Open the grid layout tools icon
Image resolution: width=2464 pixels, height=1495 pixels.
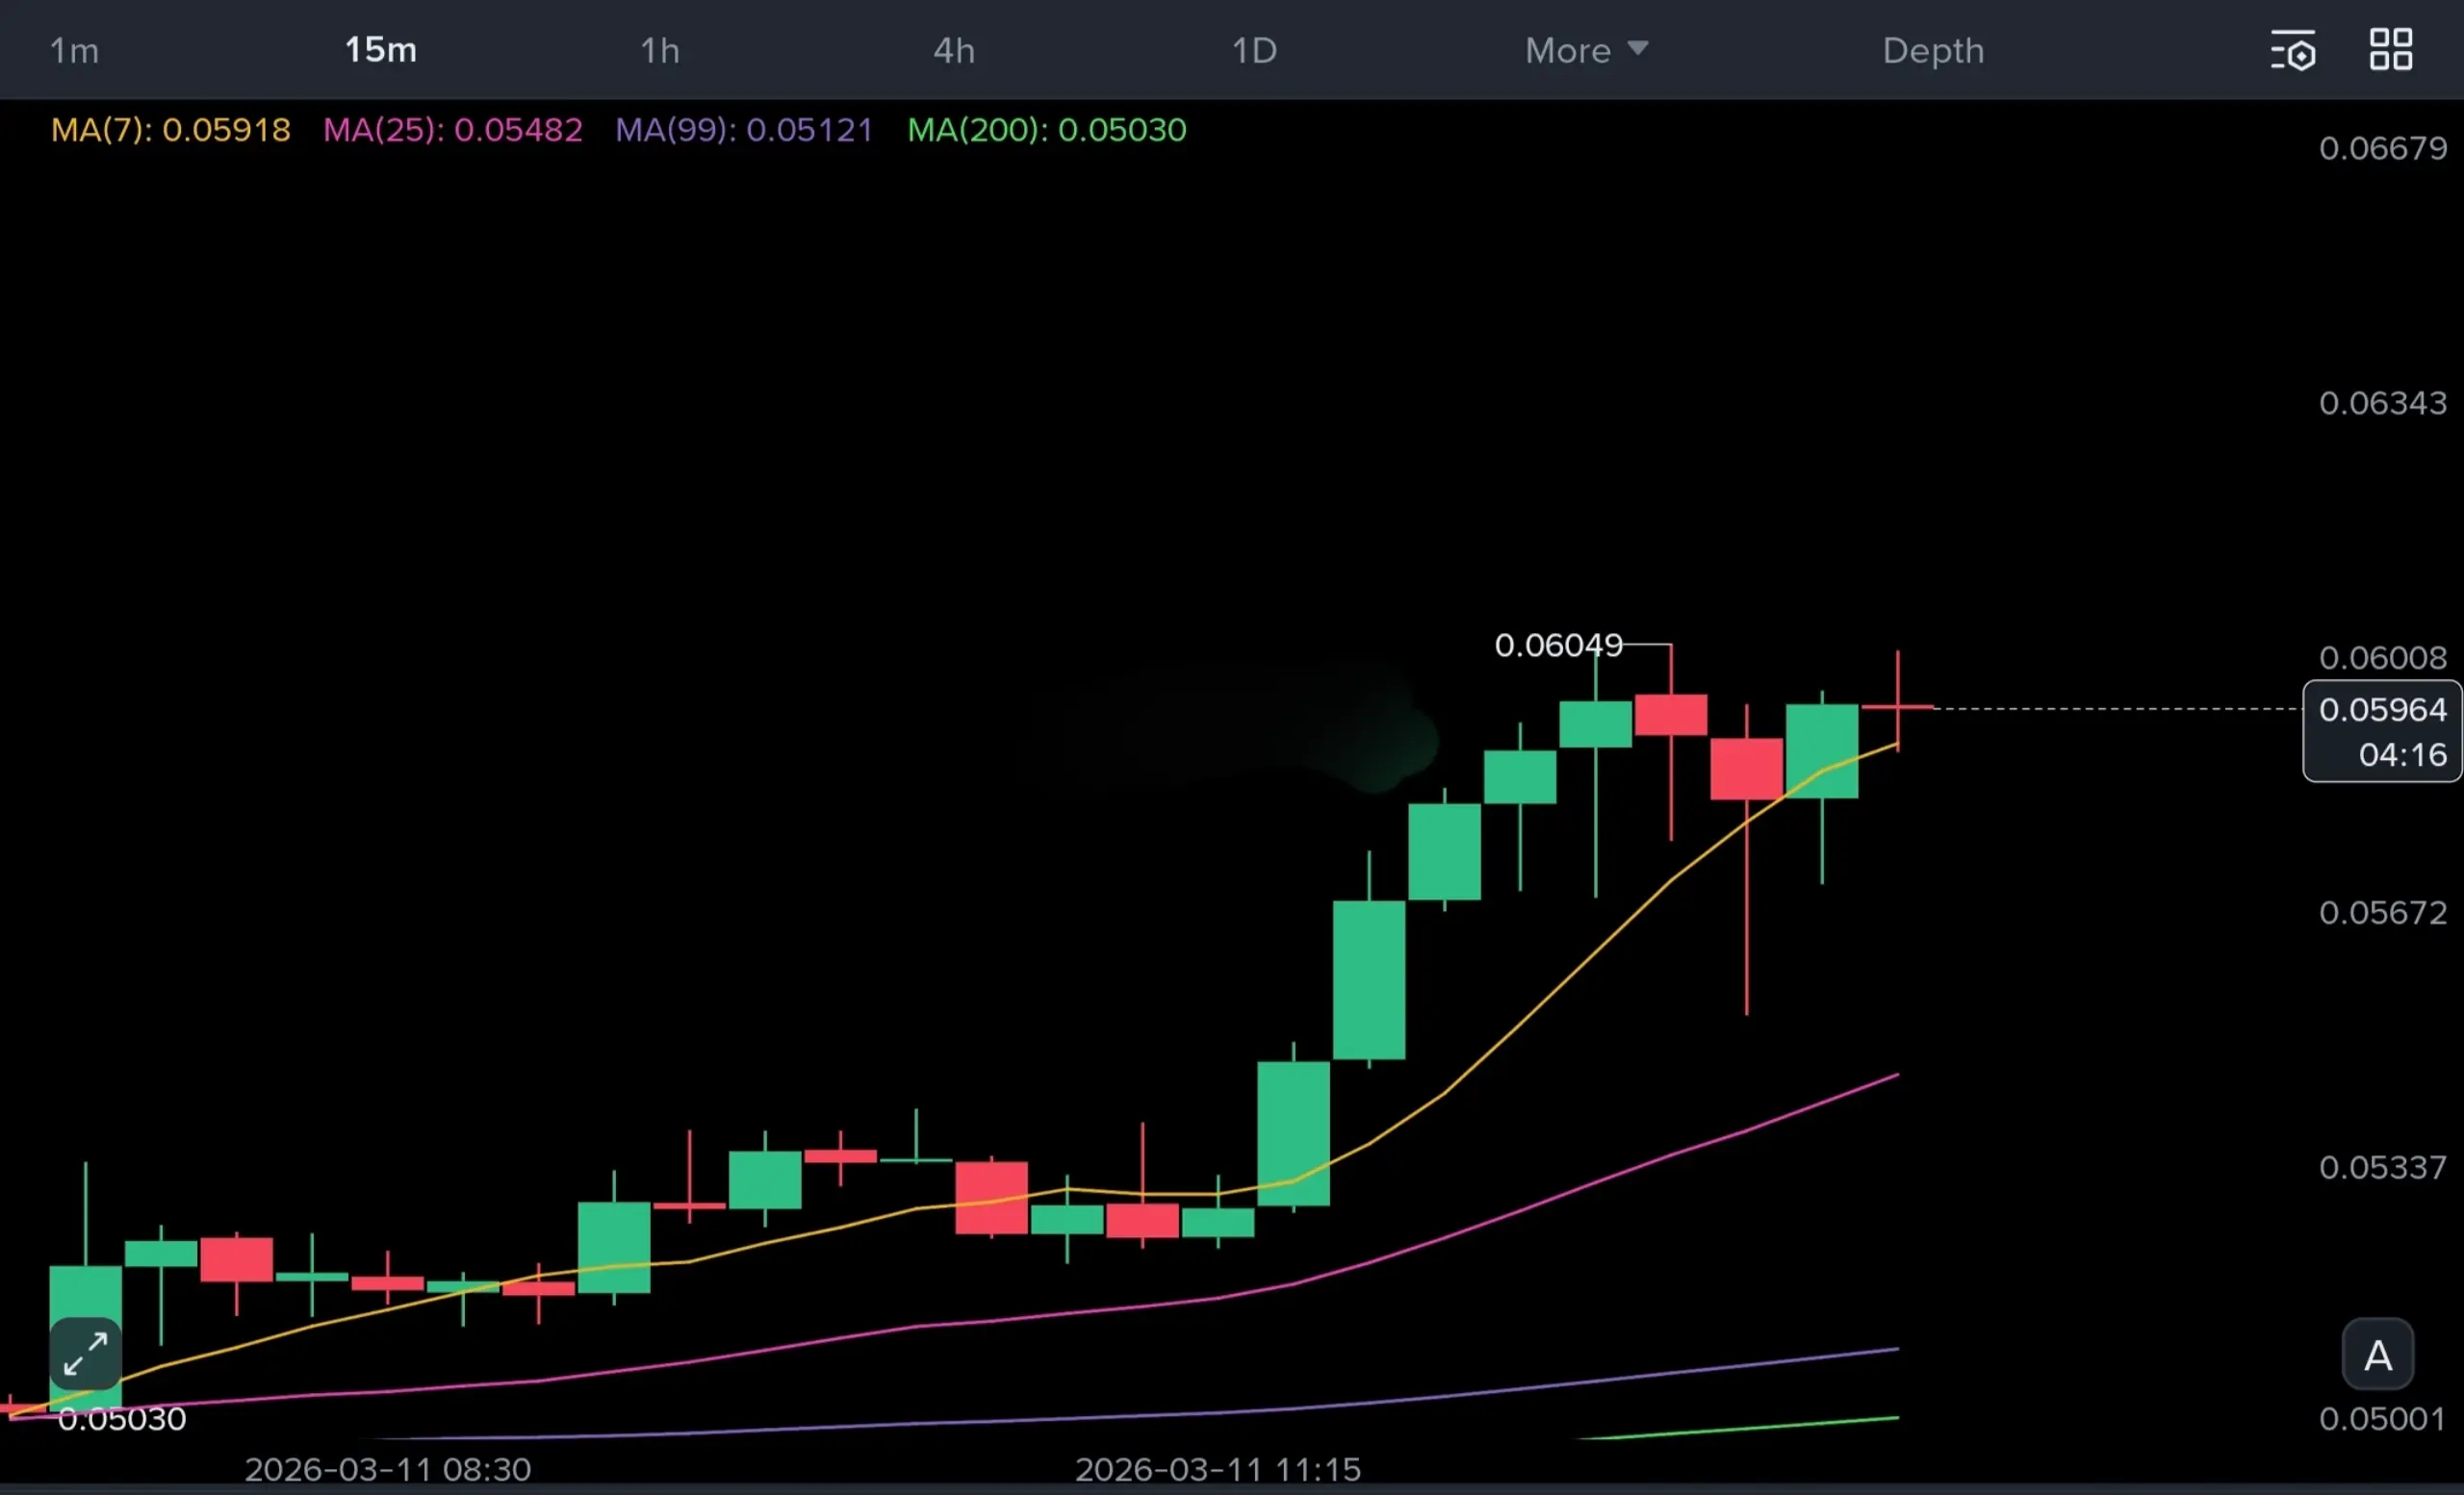pos(2391,50)
